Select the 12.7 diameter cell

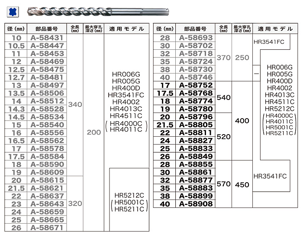pyautogui.click(x=16, y=77)
